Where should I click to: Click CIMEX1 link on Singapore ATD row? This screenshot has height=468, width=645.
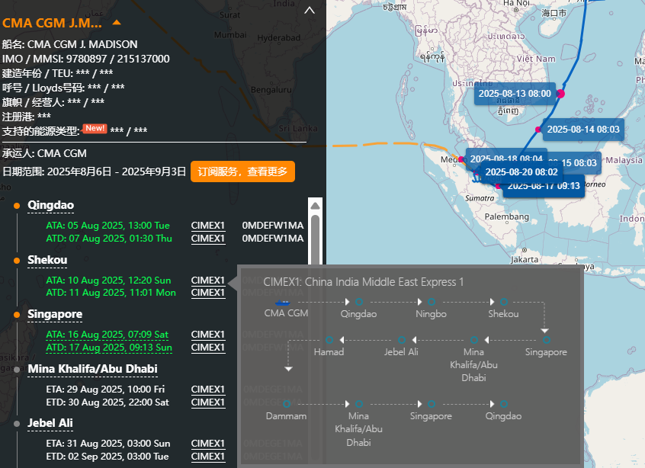pos(208,348)
